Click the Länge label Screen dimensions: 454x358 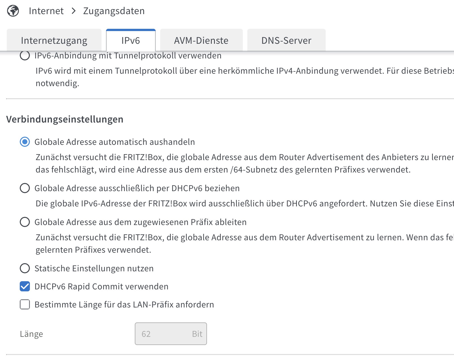tap(31, 334)
